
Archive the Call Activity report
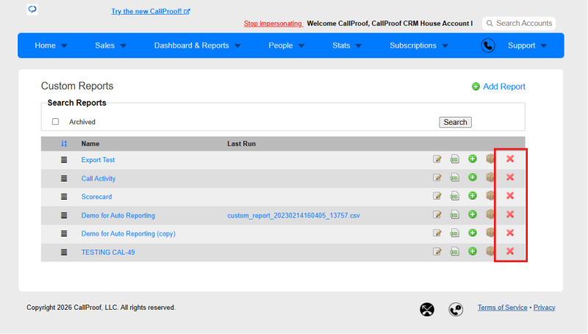490,177
